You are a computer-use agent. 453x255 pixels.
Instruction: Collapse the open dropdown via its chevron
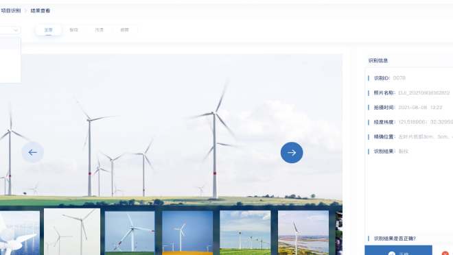[x=16, y=29]
